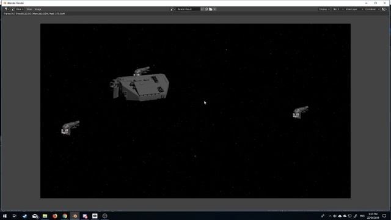This screenshot has height=220, width=391.
Task: Click the volume icon in system tray
Action: tap(335, 216)
